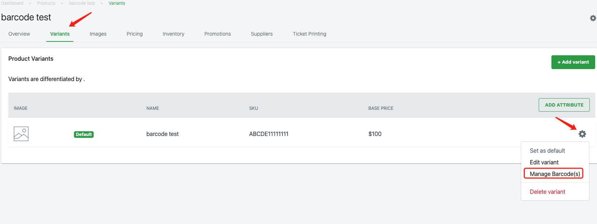This screenshot has height=224, width=597.
Task: Select Set as default option
Action: (547, 151)
